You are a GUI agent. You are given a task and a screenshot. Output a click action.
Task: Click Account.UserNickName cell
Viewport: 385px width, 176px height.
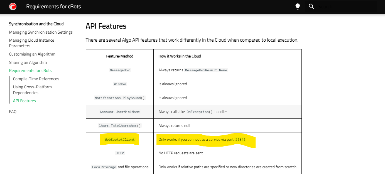pos(120,112)
